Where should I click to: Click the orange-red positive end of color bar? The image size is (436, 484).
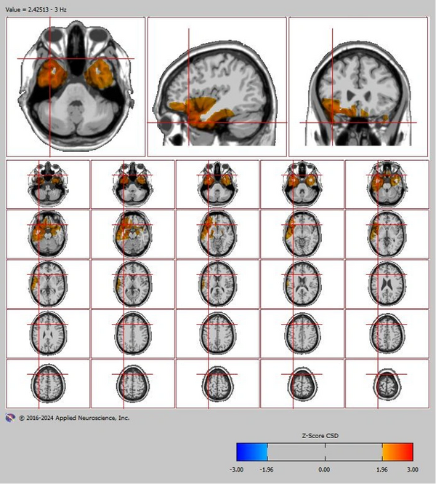397,452
